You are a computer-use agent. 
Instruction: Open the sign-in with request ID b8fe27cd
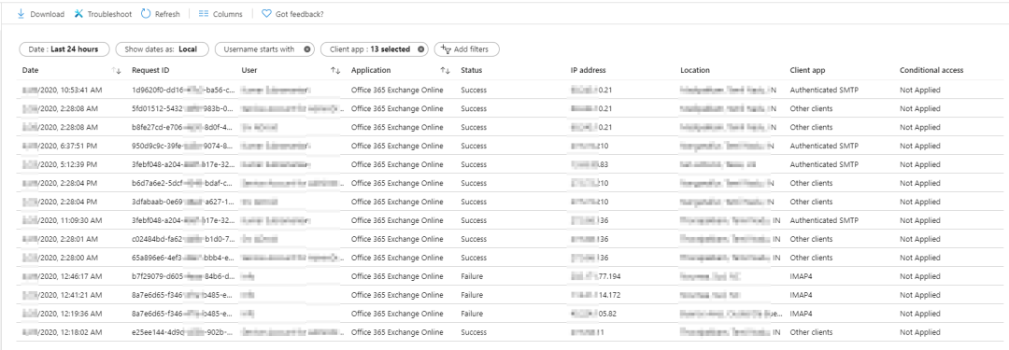182,127
